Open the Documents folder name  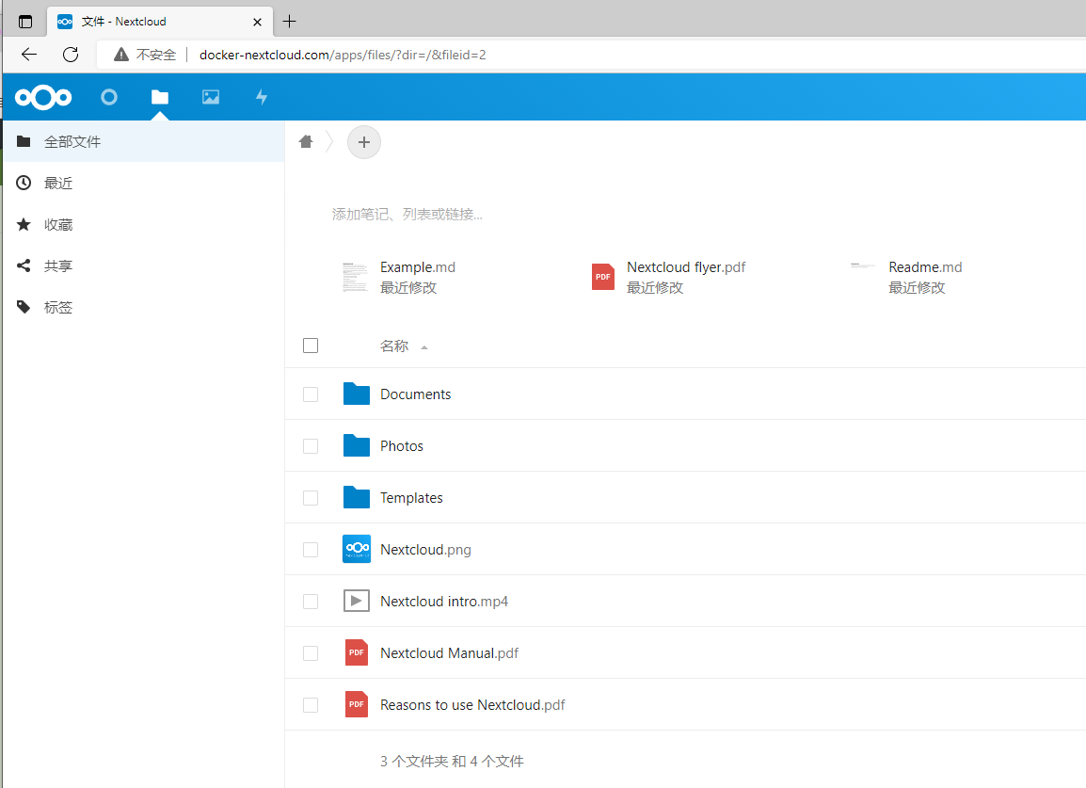pos(416,394)
